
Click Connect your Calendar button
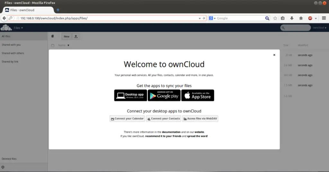tap(127, 119)
